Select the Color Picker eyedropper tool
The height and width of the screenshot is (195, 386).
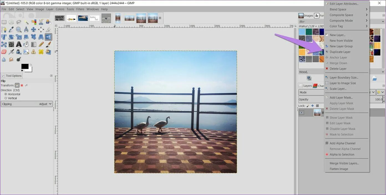tap(11, 30)
